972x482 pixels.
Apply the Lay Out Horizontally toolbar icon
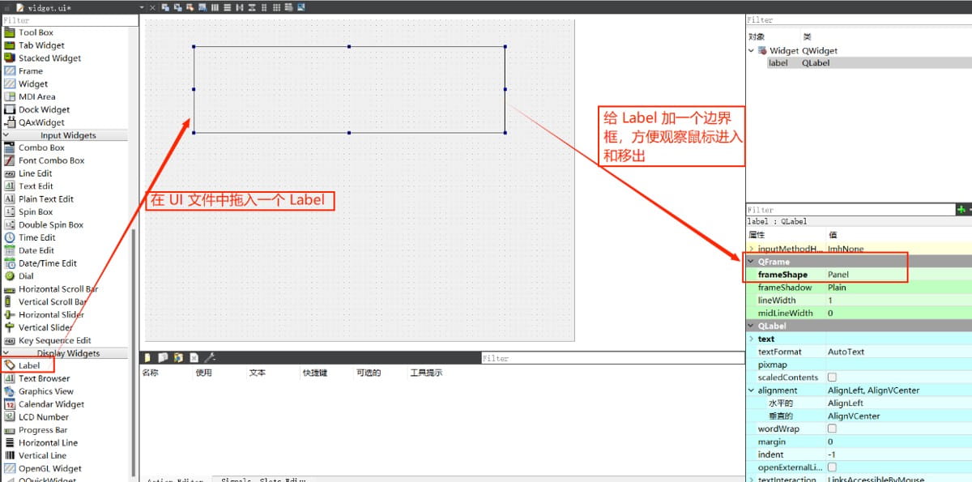coord(215,7)
